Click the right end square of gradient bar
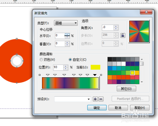Screen dimensions: 158x126 click(101, 75)
